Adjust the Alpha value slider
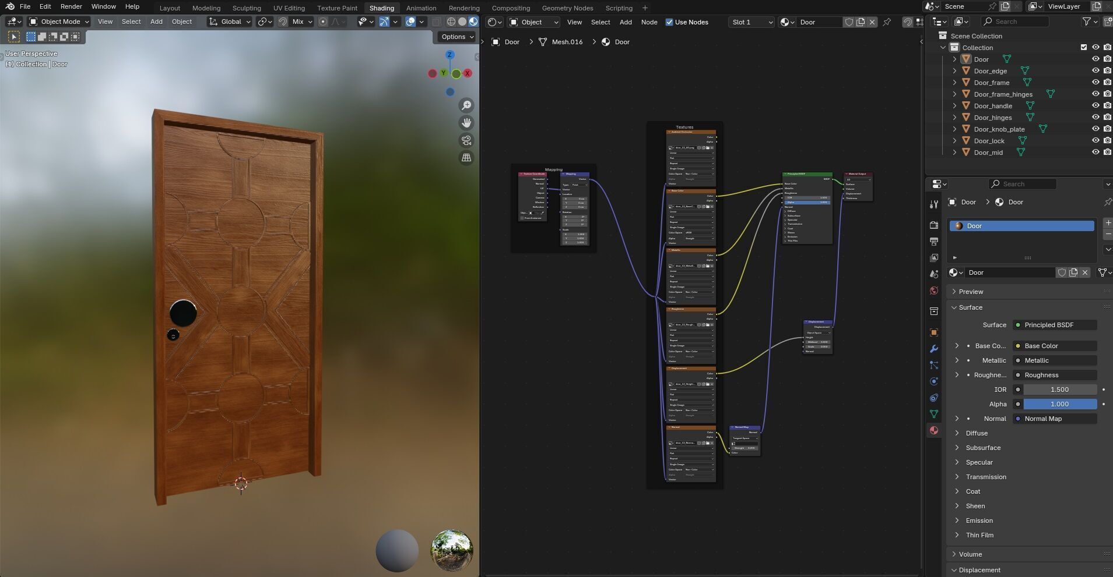The height and width of the screenshot is (577, 1113). [1060, 404]
